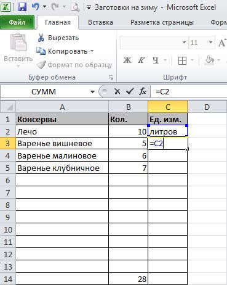Click the Варенье малиновое cell
Image resolution: width=227 pixels, height=285 pixels.
(x=62, y=156)
